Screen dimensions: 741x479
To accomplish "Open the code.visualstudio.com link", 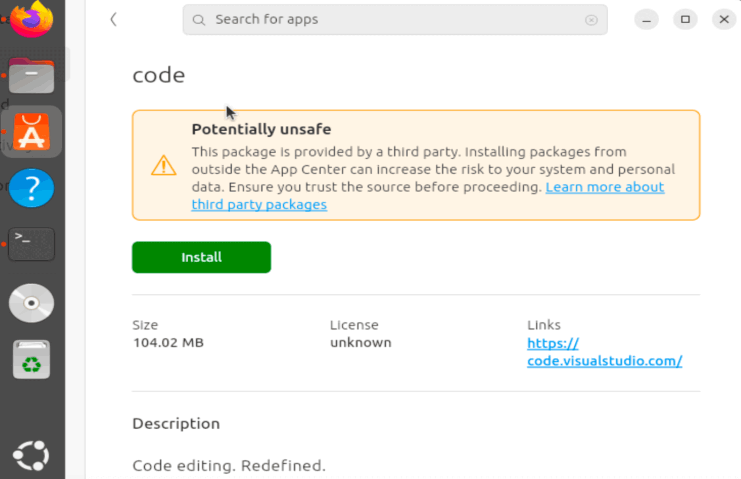I will (x=604, y=352).
